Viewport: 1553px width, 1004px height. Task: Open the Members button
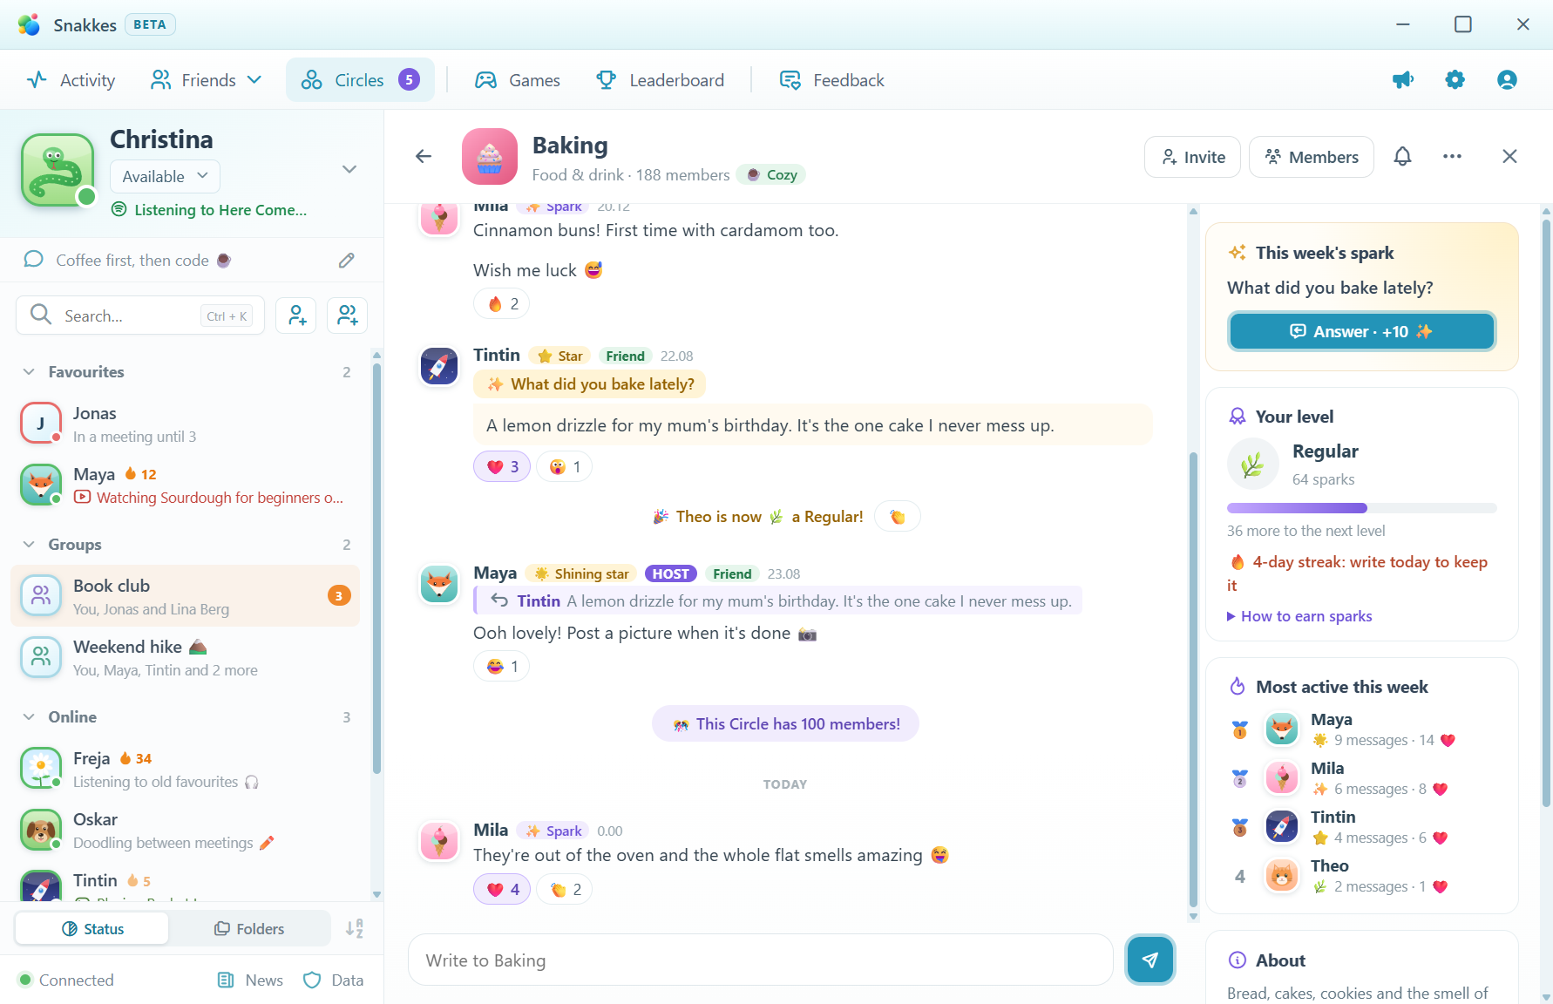coord(1312,157)
